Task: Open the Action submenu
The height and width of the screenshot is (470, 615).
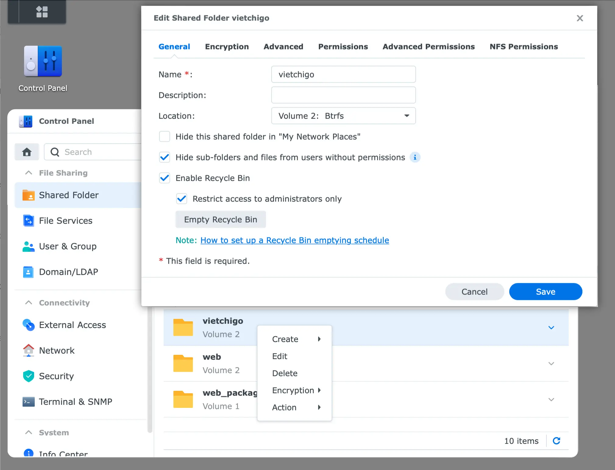Action: pos(294,408)
